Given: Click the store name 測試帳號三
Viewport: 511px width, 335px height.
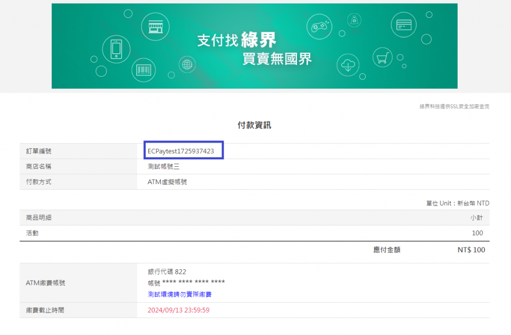Looking at the screenshot, I should [x=164, y=166].
